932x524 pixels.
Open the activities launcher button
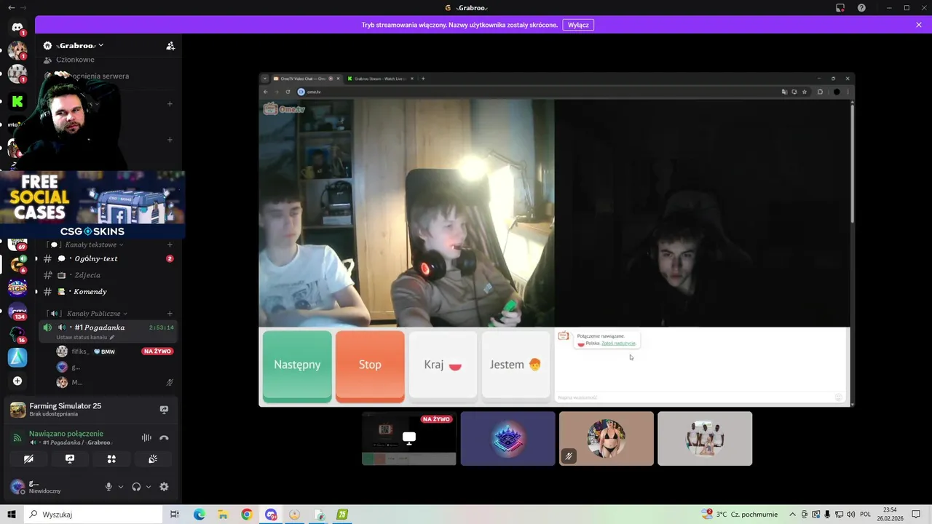pyautogui.click(x=111, y=459)
